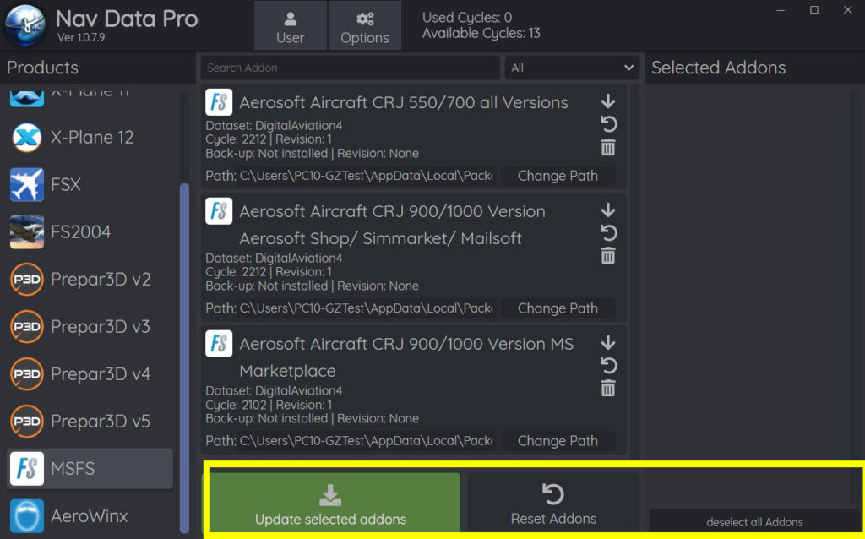The height and width of the screenshot is (539, 865).
Task: Select the Prepar3D v3 label in Products
Action: [101, 327]
